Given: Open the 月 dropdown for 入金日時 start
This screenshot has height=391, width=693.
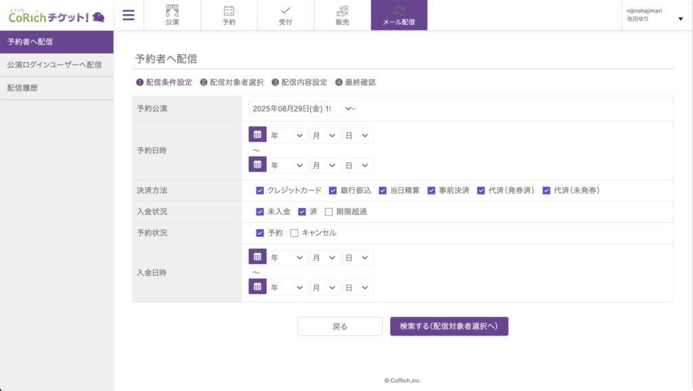Looking at the screenshot, I should 325,257.
